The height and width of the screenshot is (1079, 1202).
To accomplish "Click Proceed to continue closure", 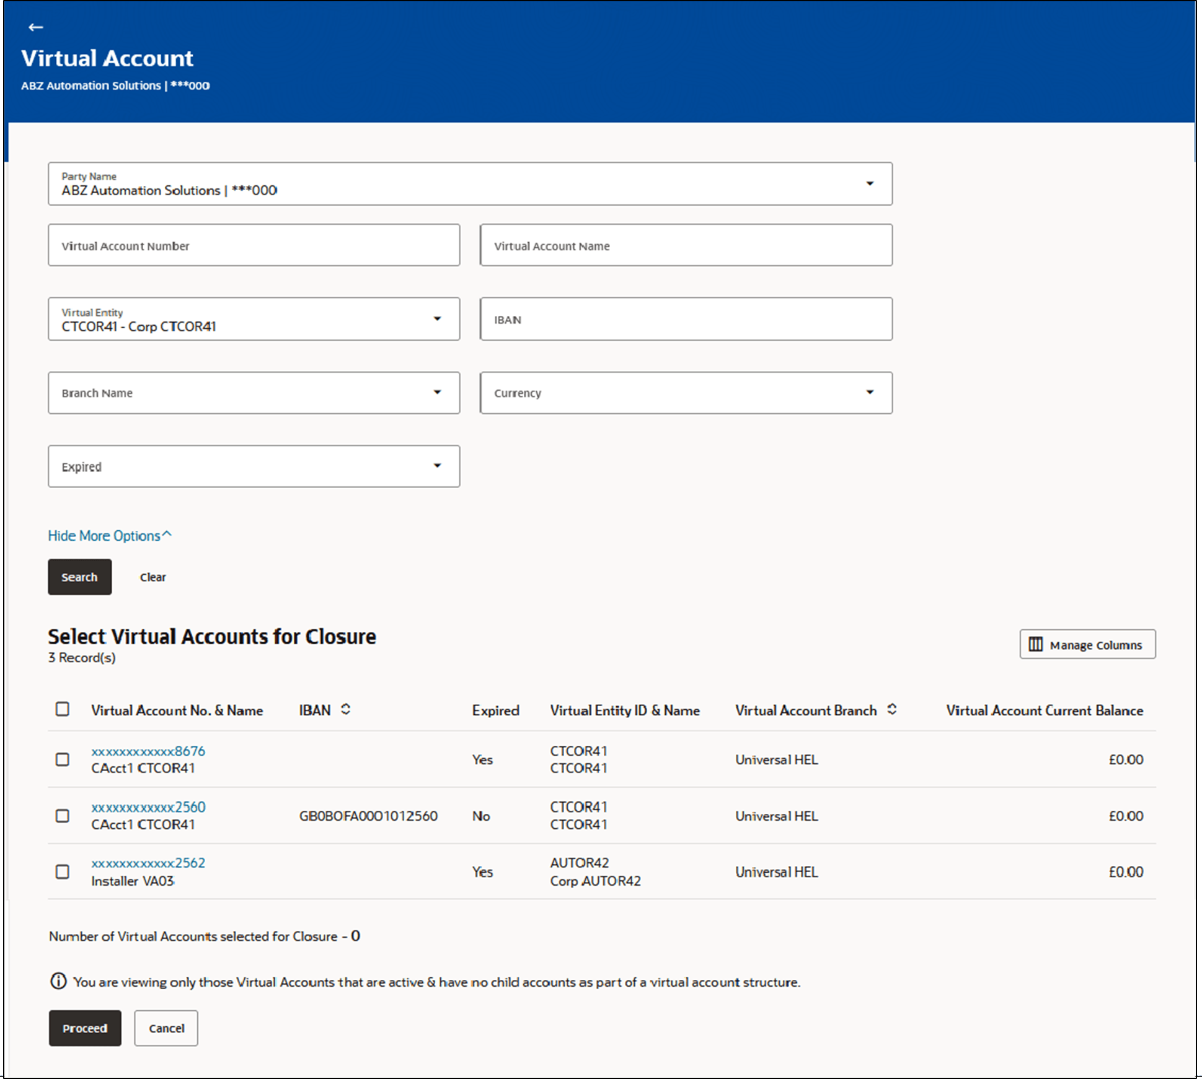I will tap(84, 1028).
